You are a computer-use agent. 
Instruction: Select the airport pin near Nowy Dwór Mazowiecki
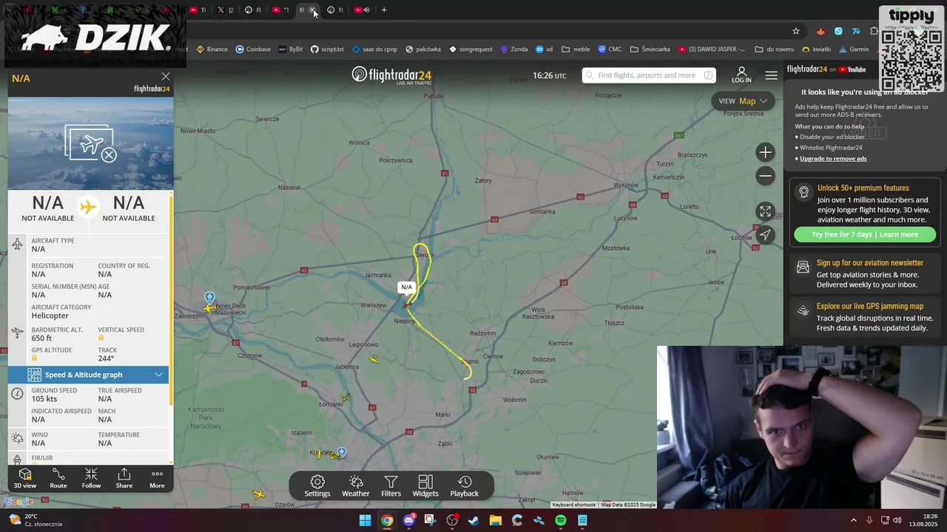point(209,298)
